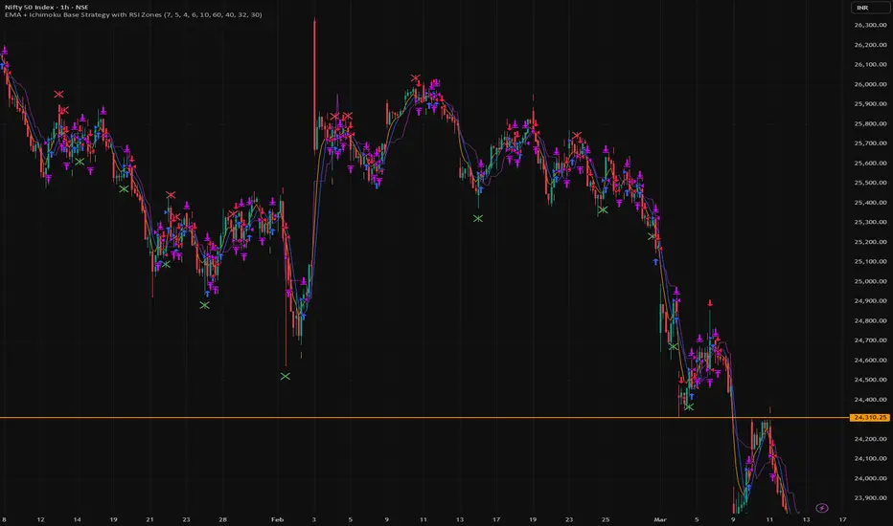Image resolution: width=893 pixels, height=526 pixels.
Task: Click the 24,700.00 price axis label
Action: [870, 340]
